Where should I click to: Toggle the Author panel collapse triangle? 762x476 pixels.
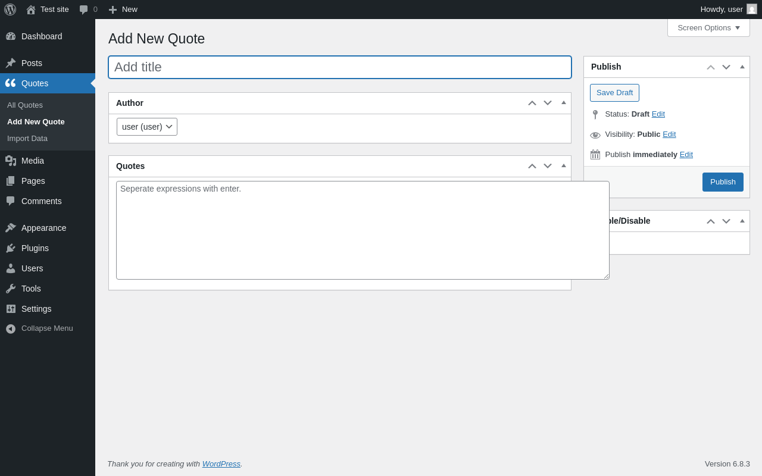click(564, 102)
